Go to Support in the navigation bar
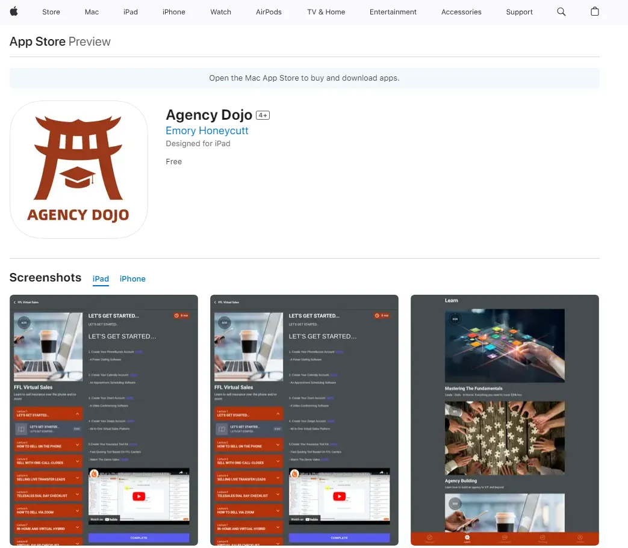Image resolution: width=628 pixels, height=548 pixels. coord(520,12)
